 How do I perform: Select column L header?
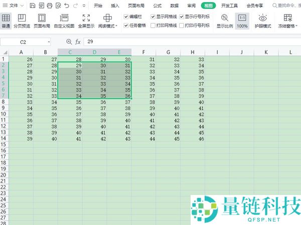(290, 52)
